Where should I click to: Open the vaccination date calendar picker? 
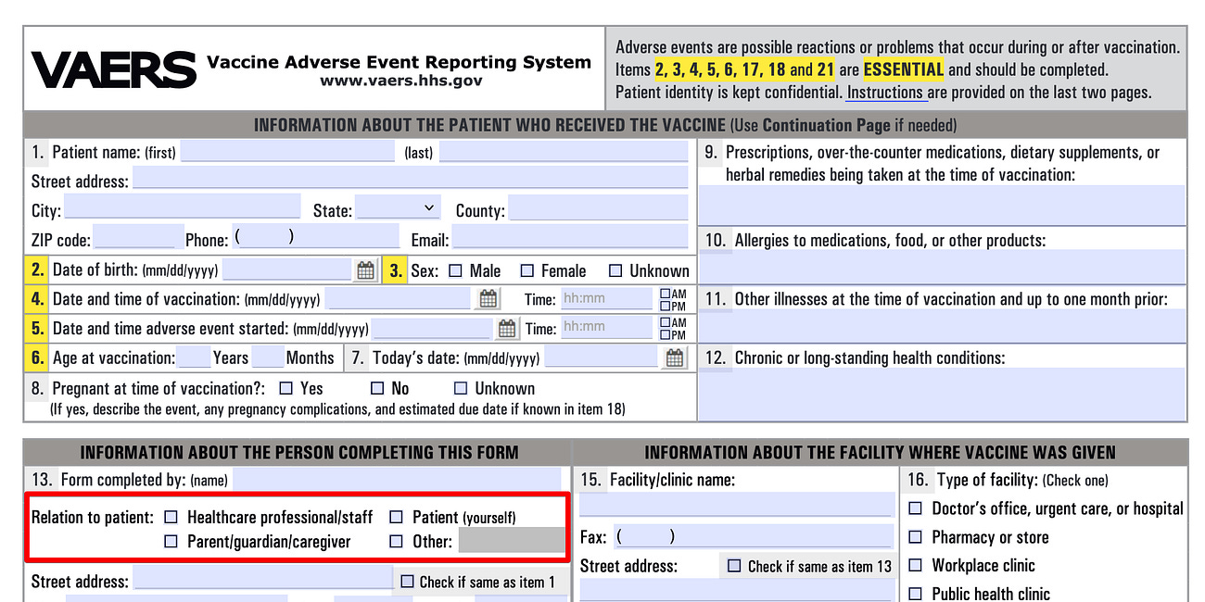pyautogui.click(x=488, y=299)
